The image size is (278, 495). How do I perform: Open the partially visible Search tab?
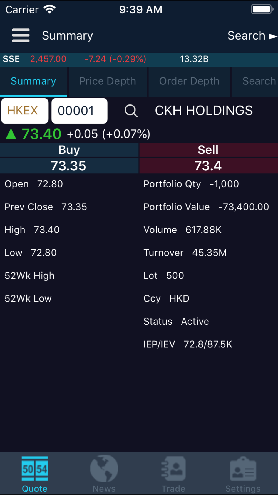255,81
